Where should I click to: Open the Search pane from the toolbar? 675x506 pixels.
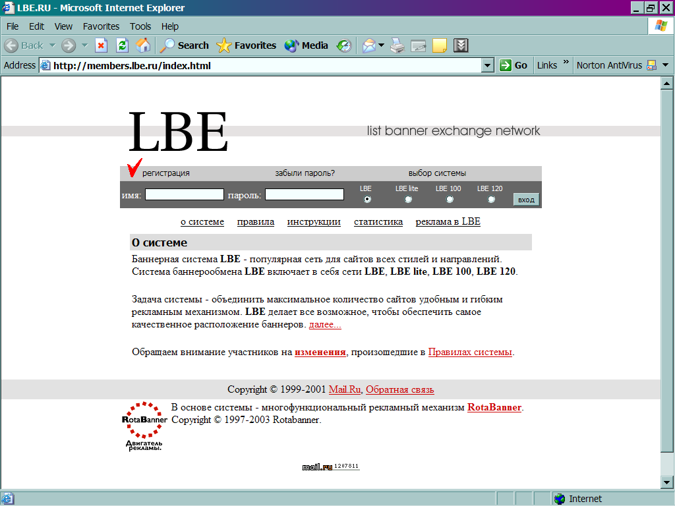pyautogui.click(x=185, y=45)
